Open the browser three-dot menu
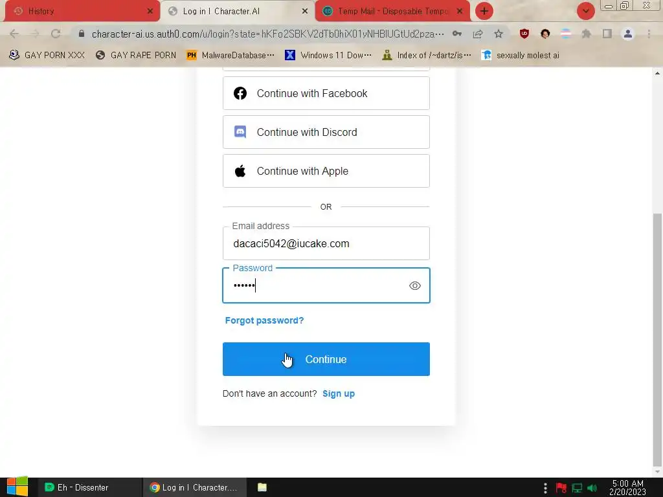The height and width of the screenshot is (497, 663). point(649,34)
